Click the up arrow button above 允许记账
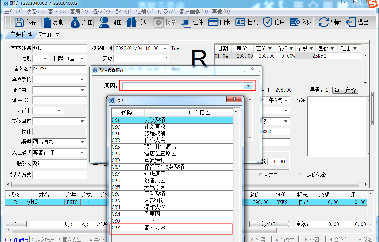 tap(16, 224)
